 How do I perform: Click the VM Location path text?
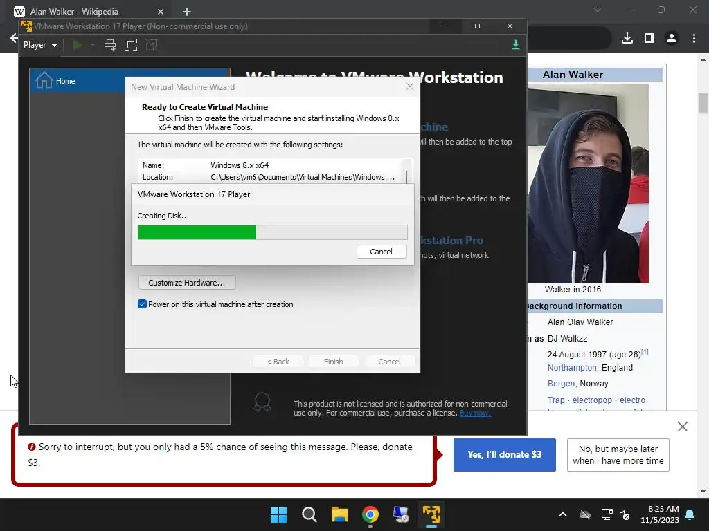[303, 177]
